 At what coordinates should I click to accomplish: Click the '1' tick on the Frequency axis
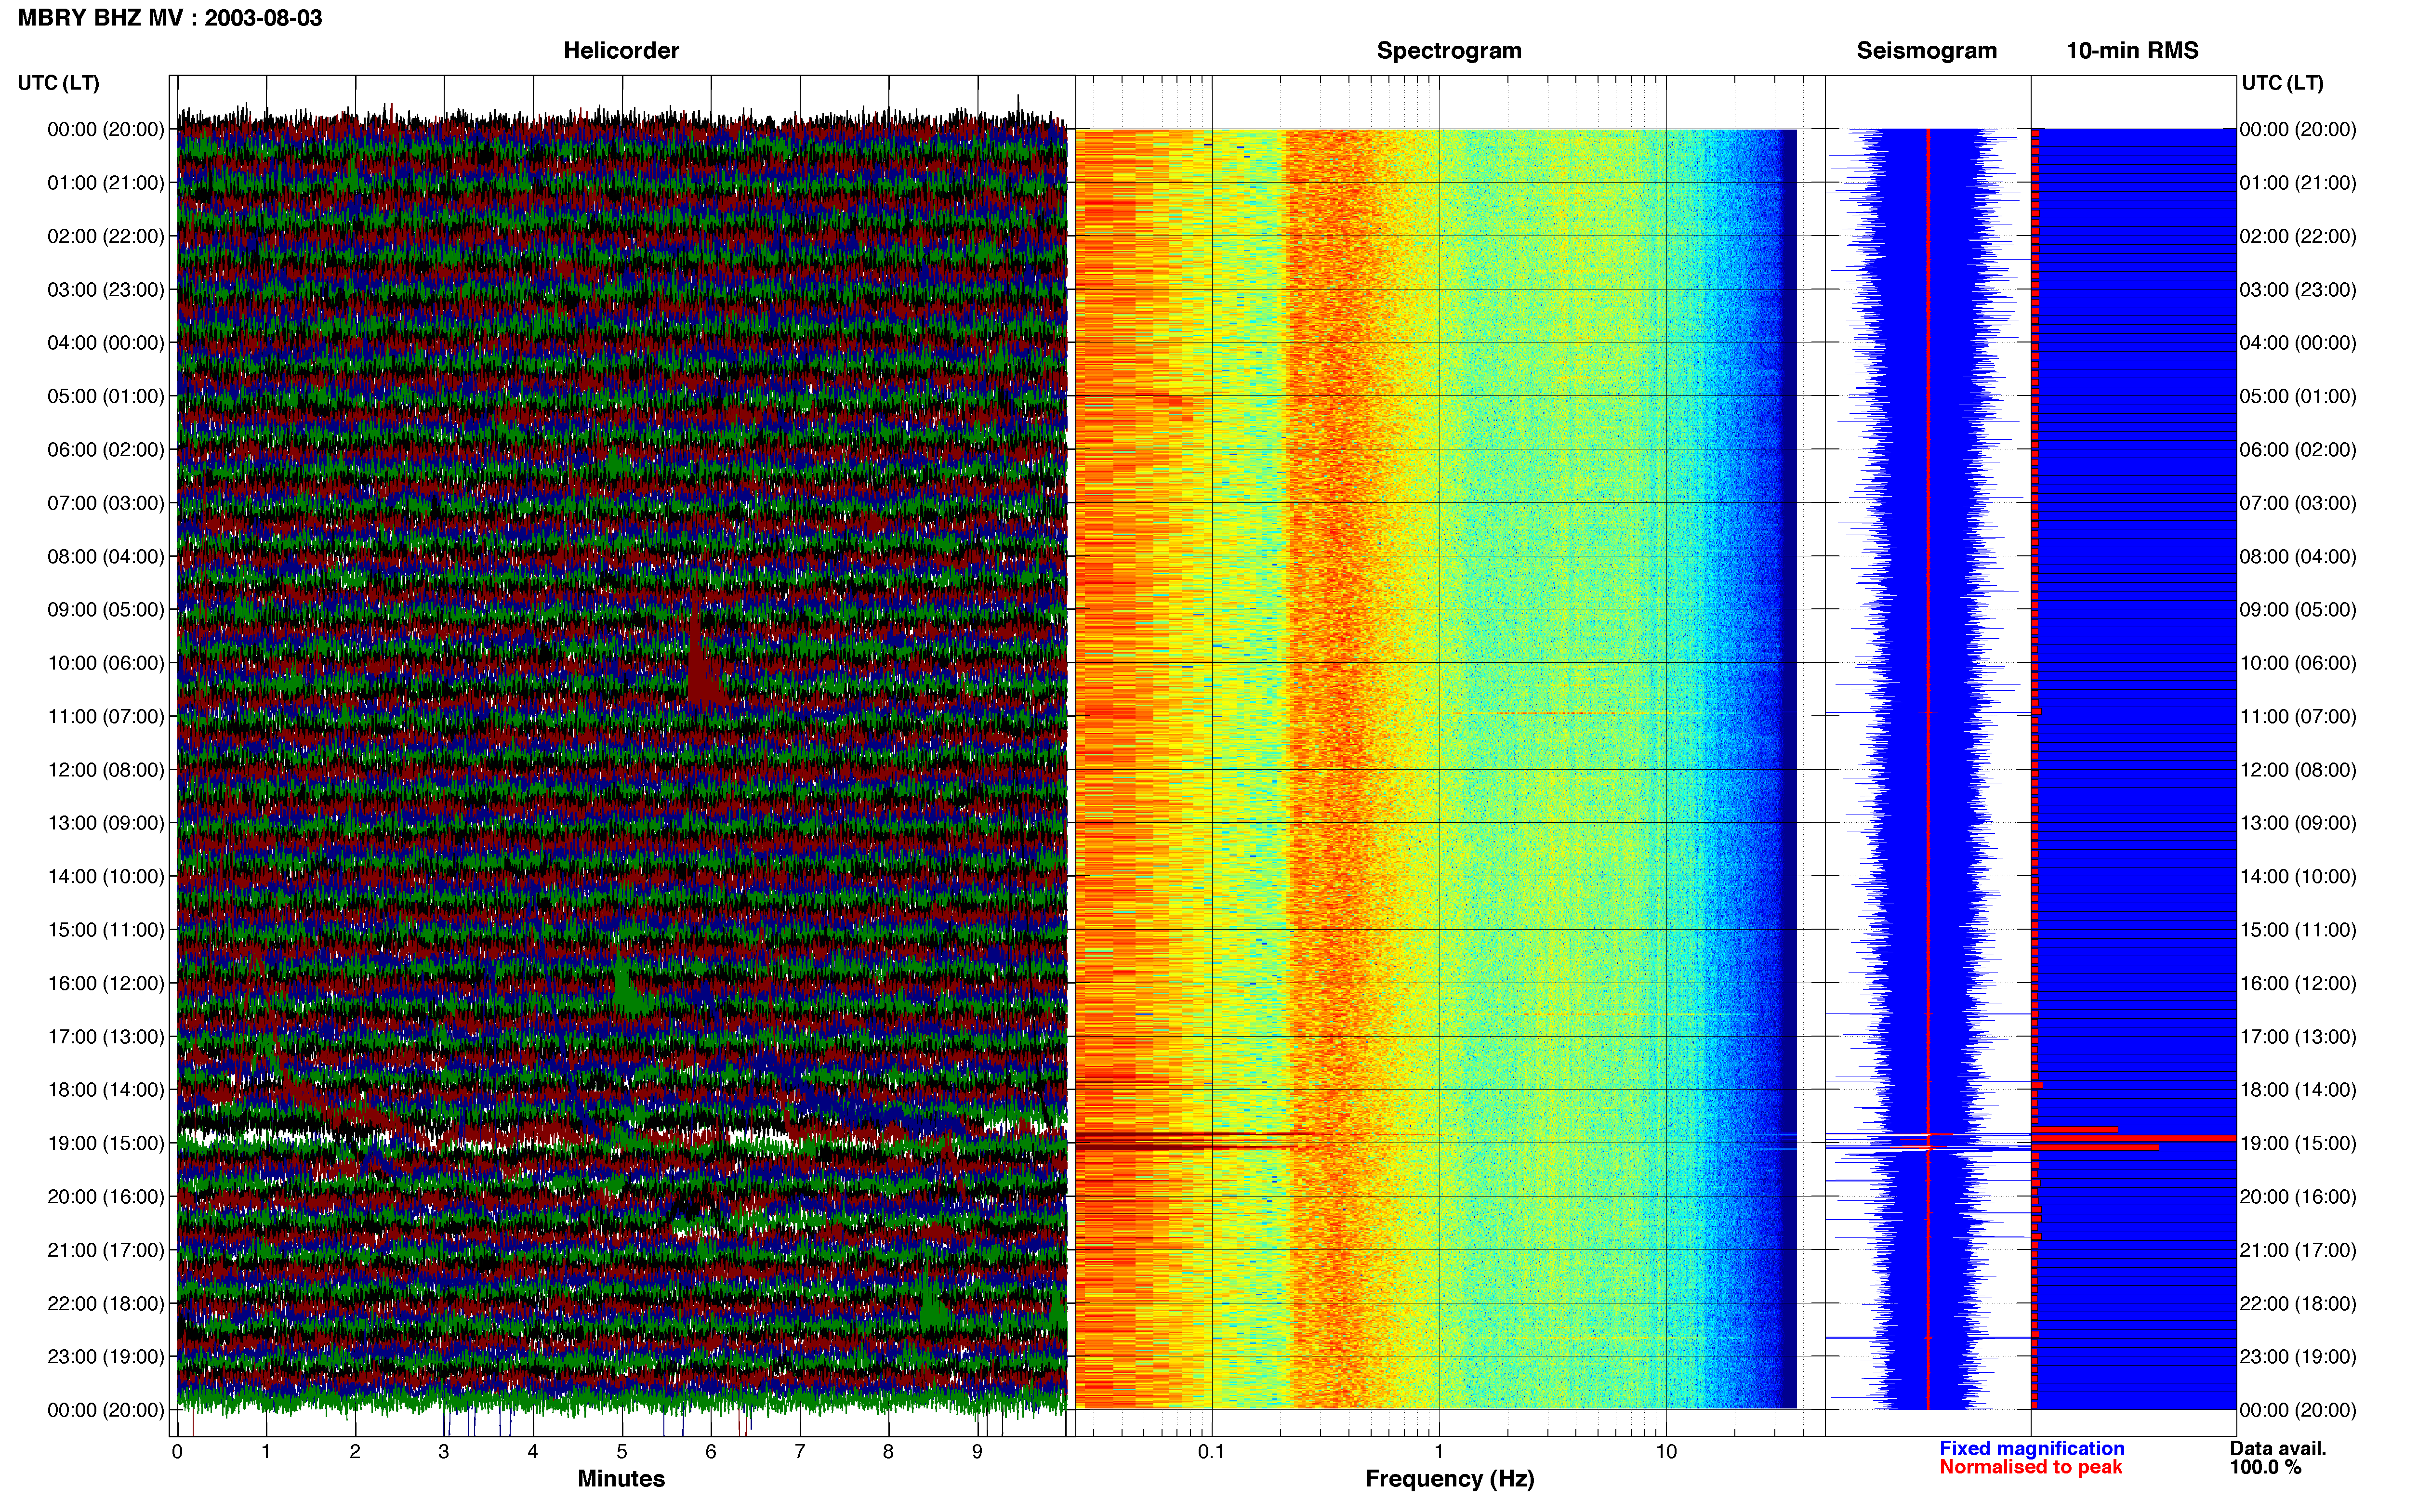[x=1439, y=1452]
